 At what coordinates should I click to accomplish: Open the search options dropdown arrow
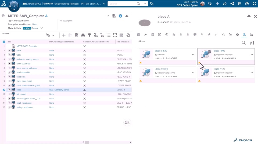point(145,3)
